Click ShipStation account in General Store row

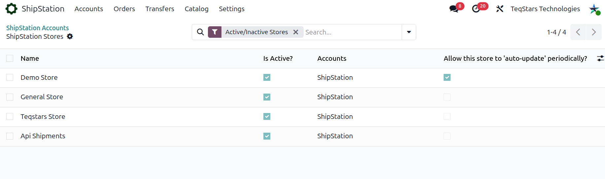(335, 97)
